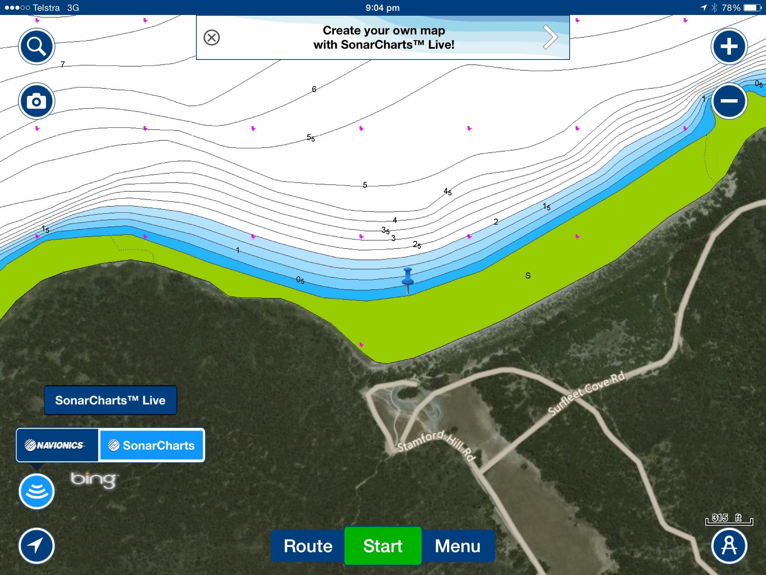Open the Route tab
The width and height of the screenshot is (766, 575).
point(308,546)
